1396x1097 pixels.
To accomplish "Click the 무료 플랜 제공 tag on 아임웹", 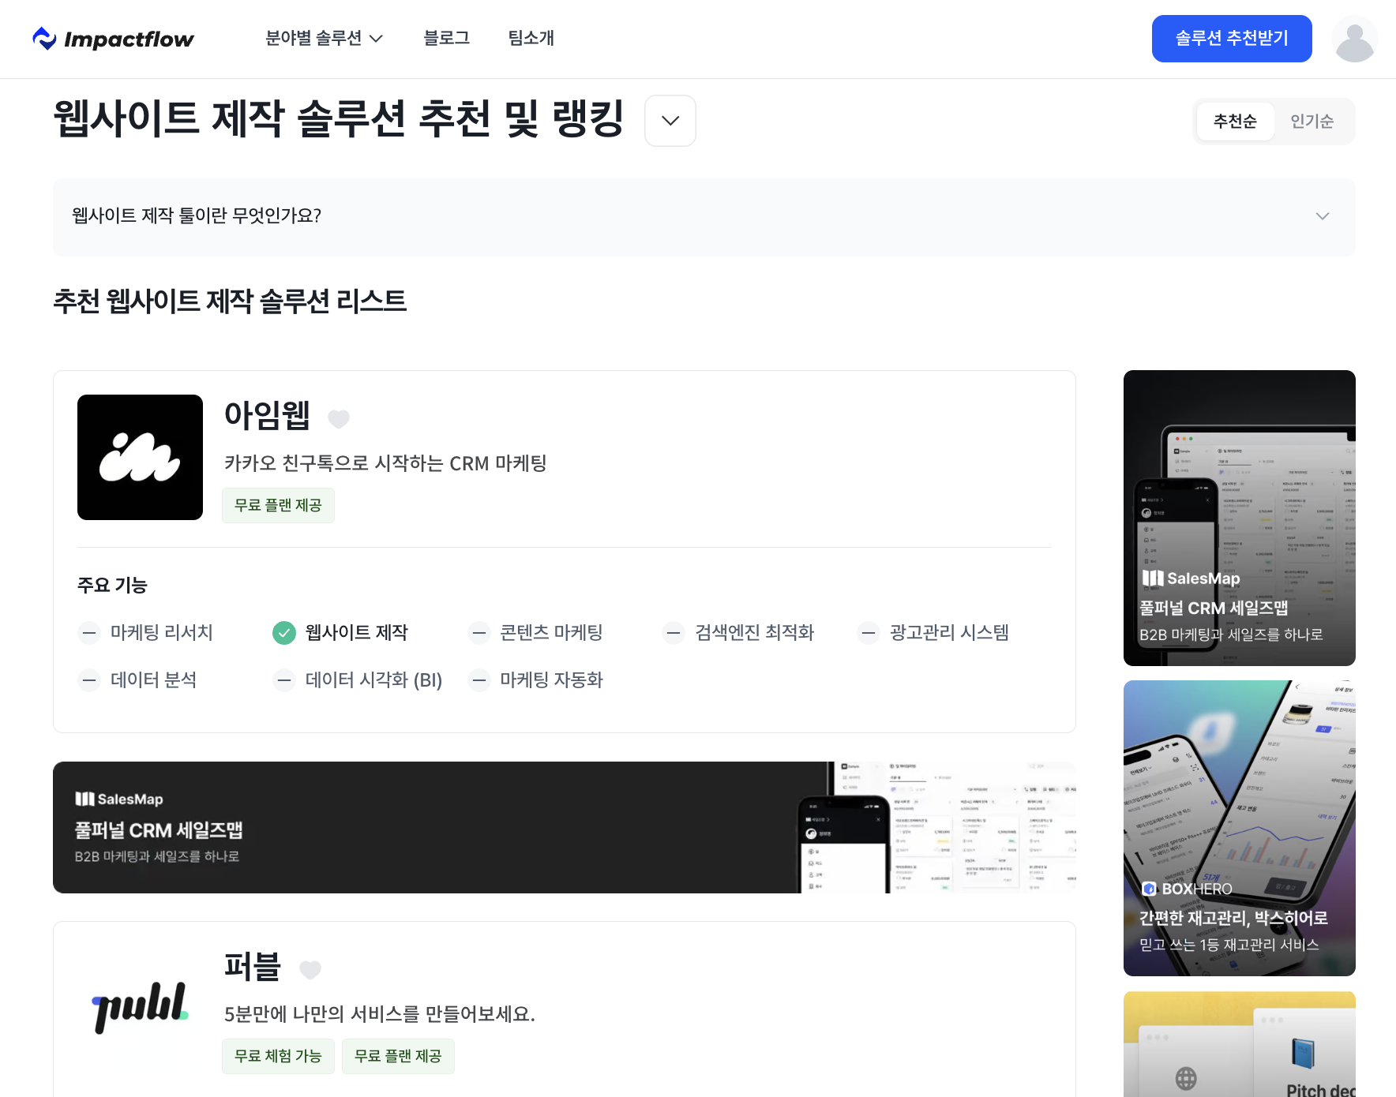I will [x=278, y=505].
